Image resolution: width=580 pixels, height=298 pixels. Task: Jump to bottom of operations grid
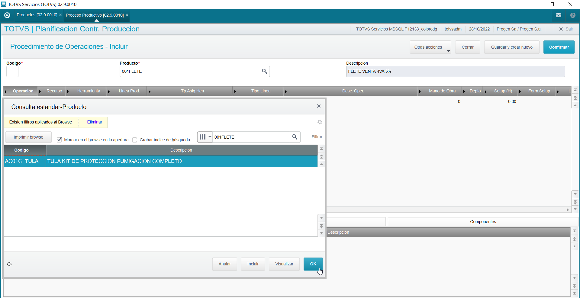[x=575, y=209]
